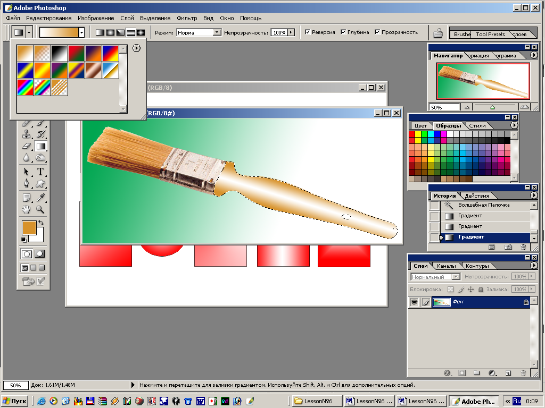Select the Zoom magnifier tool
This screenshot has width=545, height=408.
[x=40, y=209]
